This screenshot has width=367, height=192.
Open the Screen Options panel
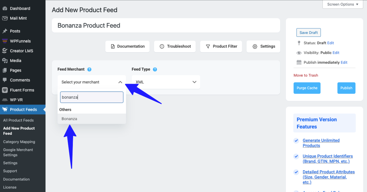(x=343, y=4)
